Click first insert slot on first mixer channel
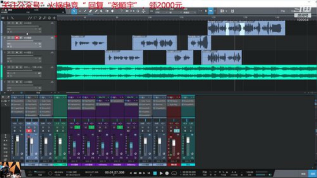317x178 pixels. tap(18, 101)
